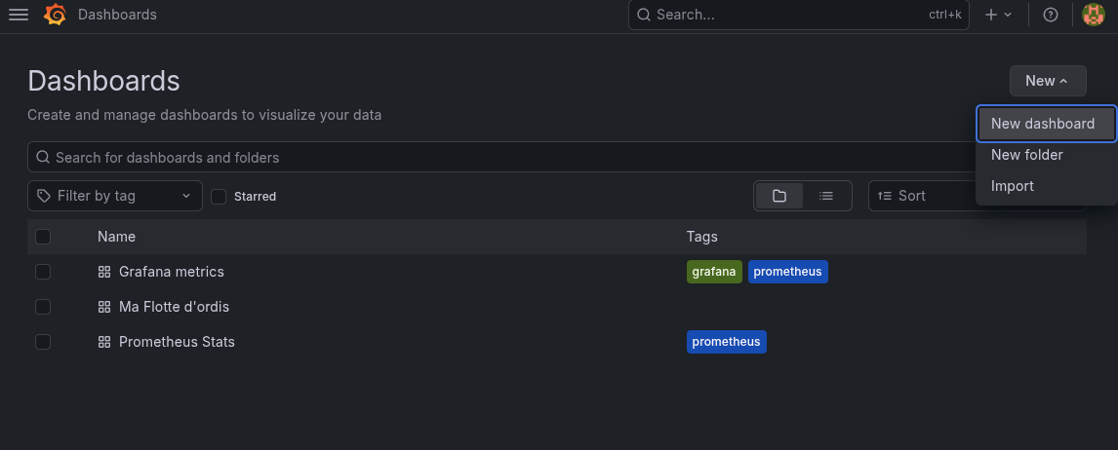
Task: Open the Prometheus Stats dashboard
Action: pyautogui.click(x=177, y=342)
